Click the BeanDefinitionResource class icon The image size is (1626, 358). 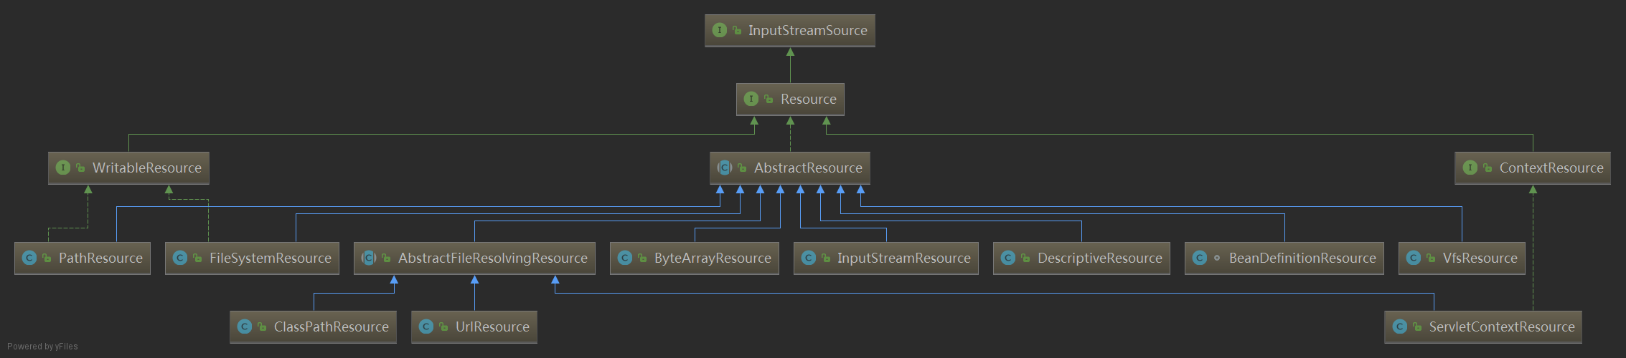coord(1199,258)
